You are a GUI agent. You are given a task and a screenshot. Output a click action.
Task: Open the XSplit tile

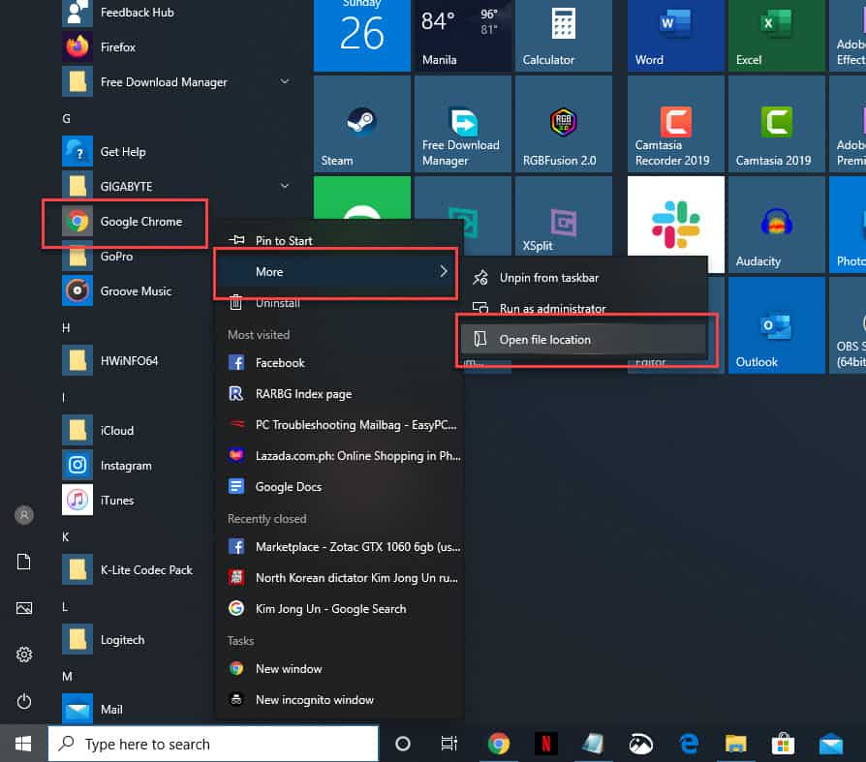pos(564,217)
